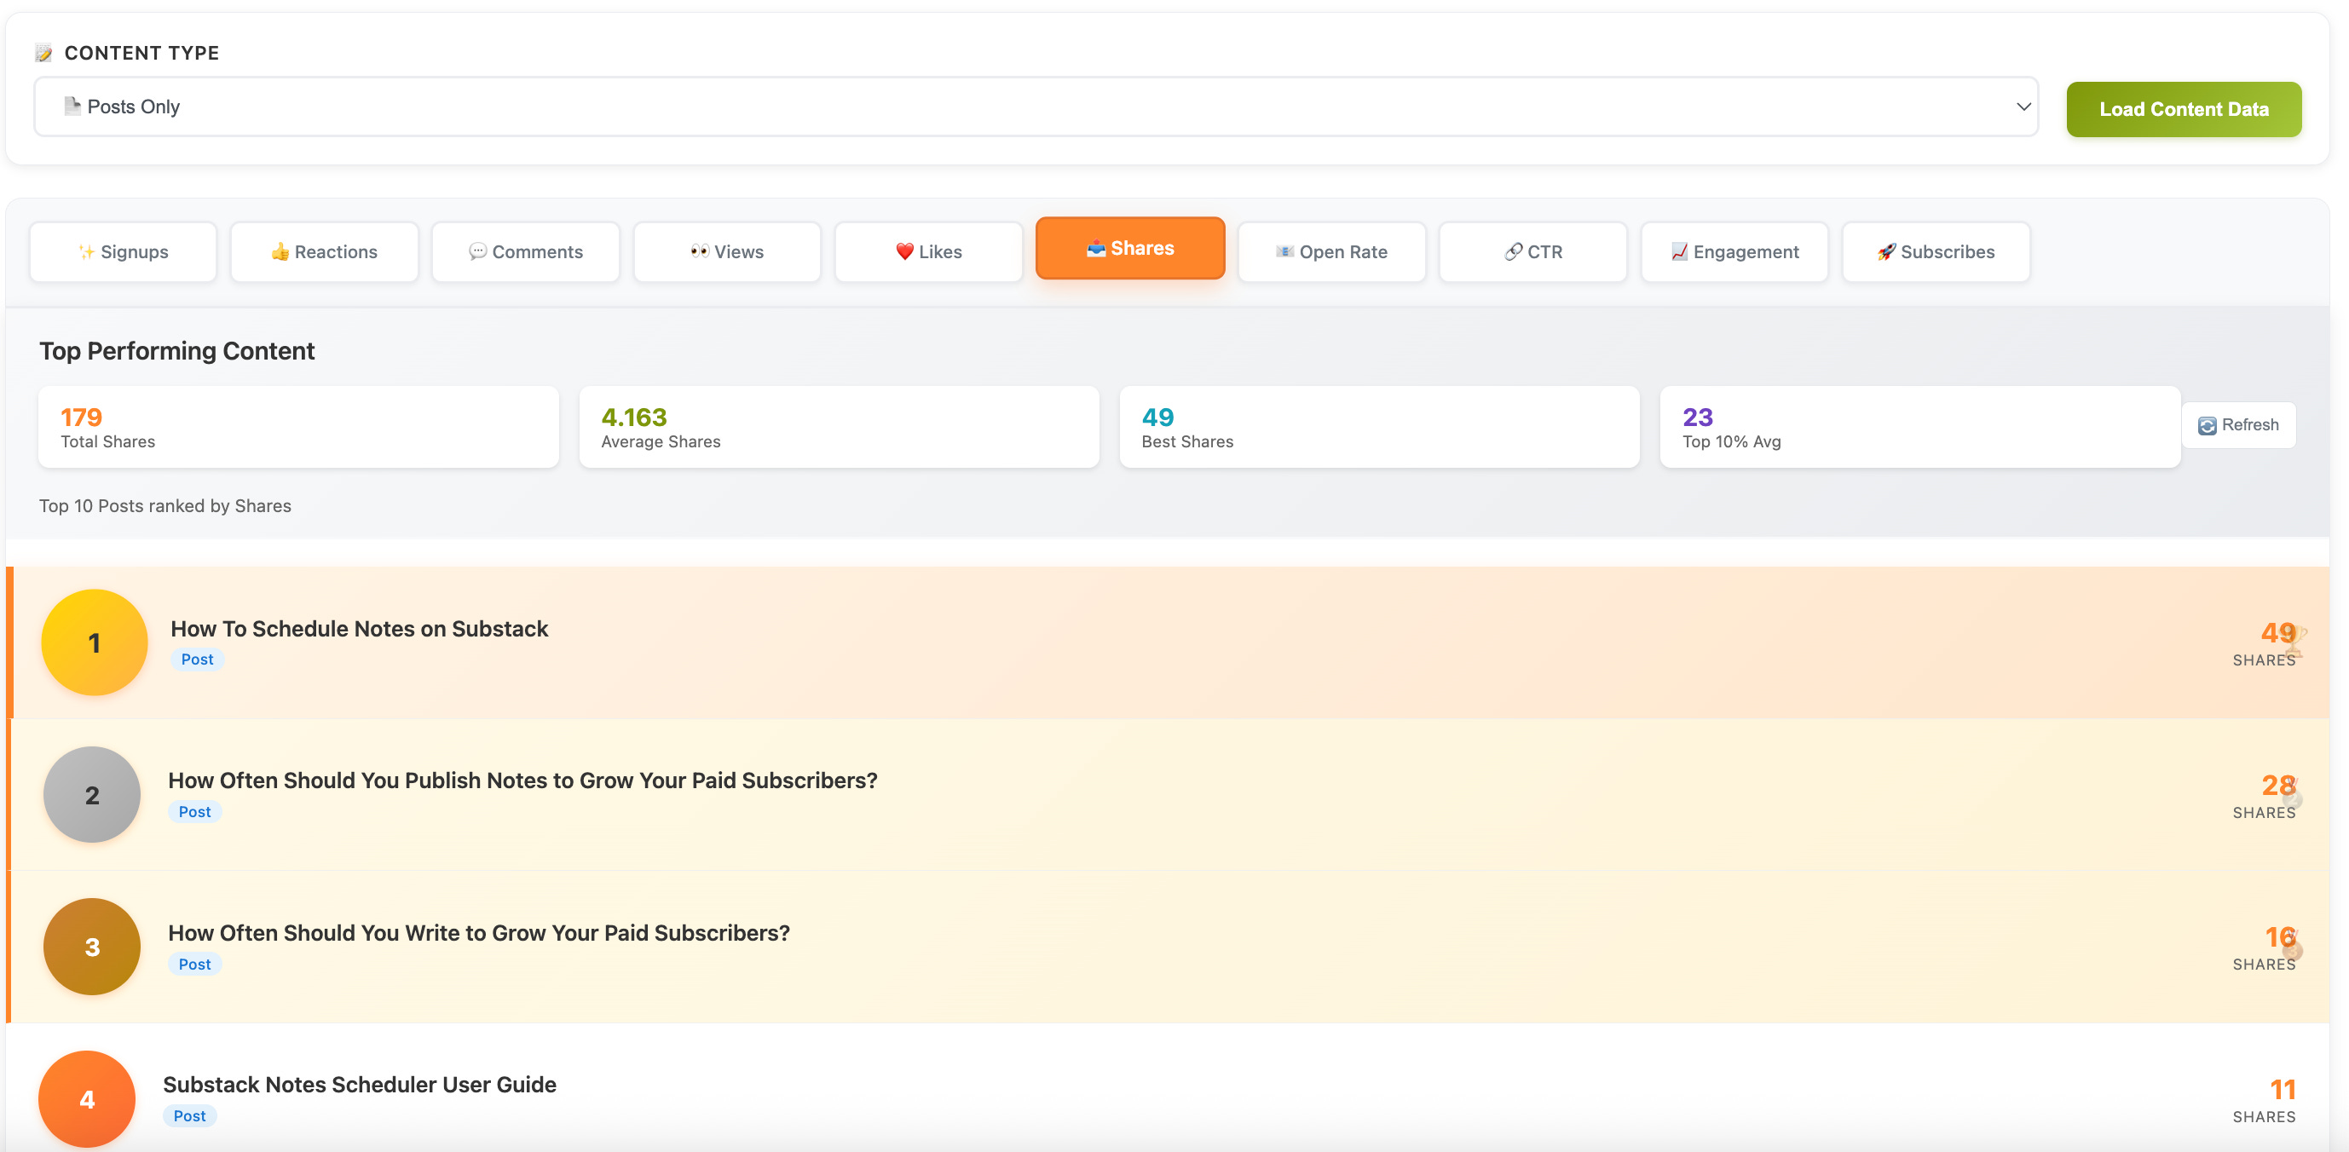Viewport: 2349px width, 1152px height.
Task: Click the Refresh button
Action: [2239, 424]
